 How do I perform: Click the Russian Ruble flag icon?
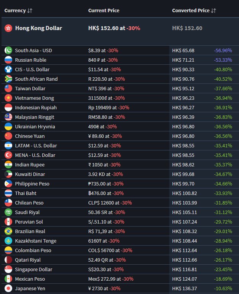coord(8,60)
